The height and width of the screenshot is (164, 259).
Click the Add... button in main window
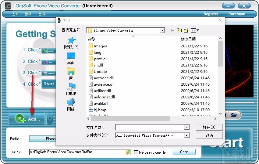(27, 118)
